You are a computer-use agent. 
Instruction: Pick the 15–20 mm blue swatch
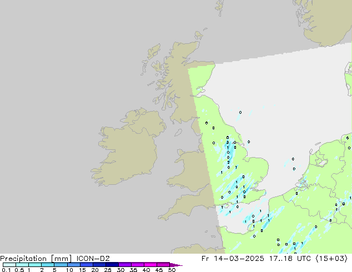click(86, 265)
